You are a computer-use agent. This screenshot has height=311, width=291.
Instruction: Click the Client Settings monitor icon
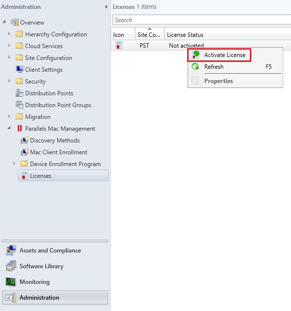point(20,70)
